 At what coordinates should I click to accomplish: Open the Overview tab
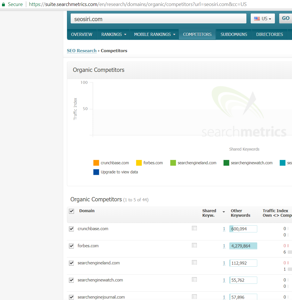(81, 35)
